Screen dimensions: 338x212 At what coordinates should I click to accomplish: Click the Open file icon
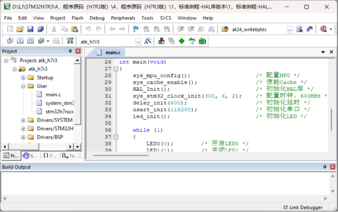[x=20, y=30]
